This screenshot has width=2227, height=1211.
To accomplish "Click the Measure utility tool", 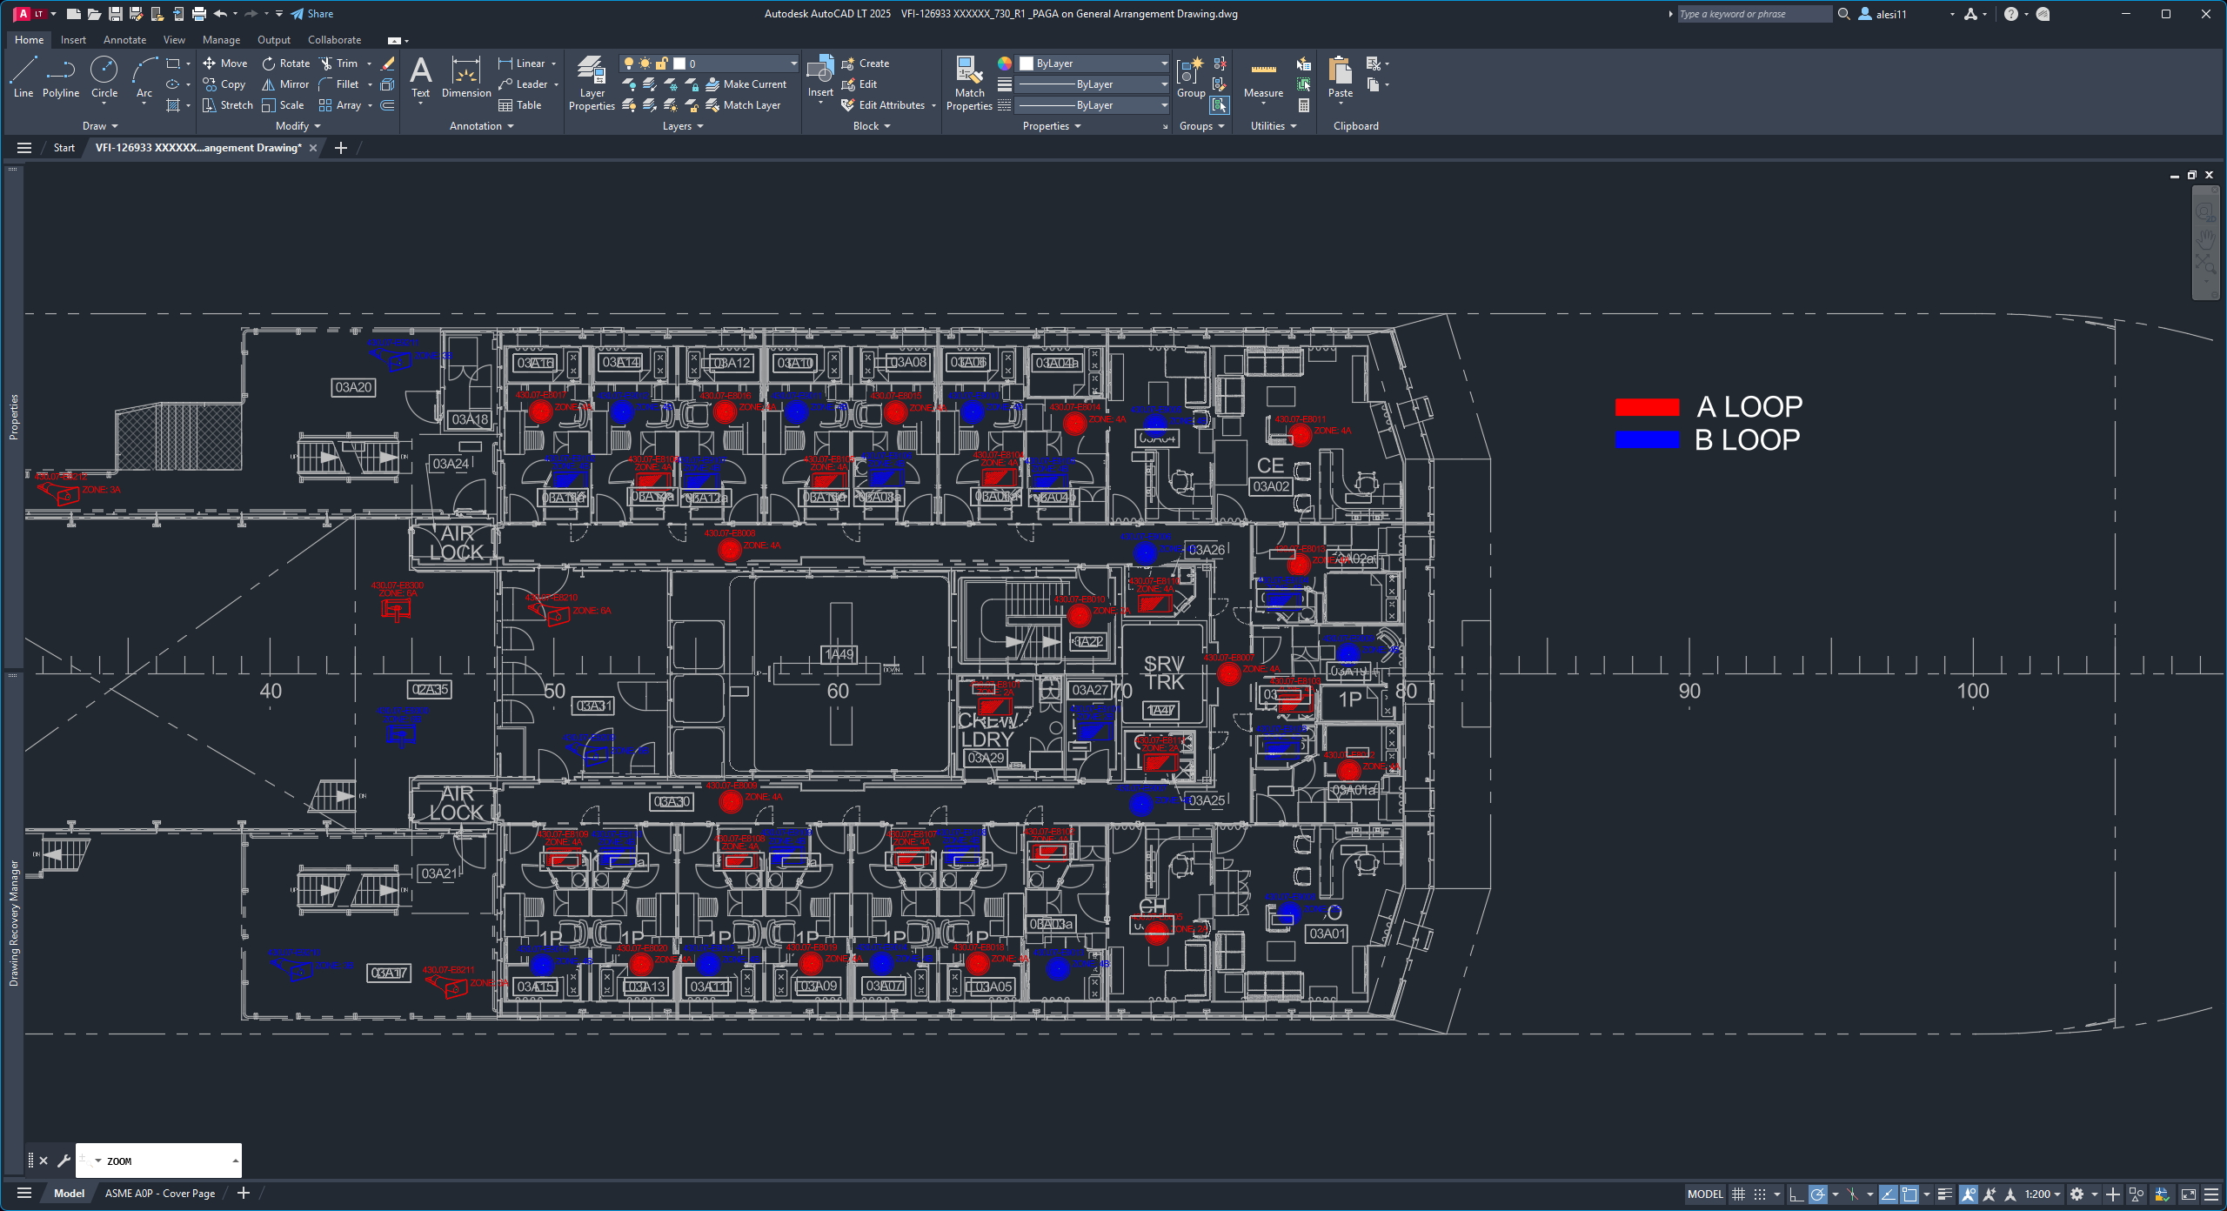I will point(1263,77).
